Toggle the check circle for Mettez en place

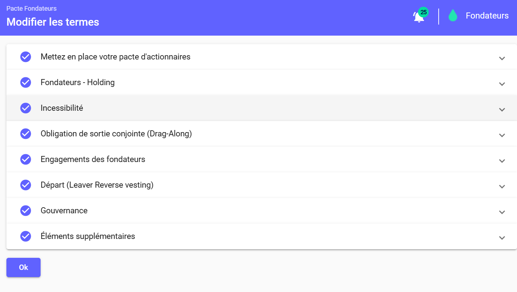coord(26,57)
